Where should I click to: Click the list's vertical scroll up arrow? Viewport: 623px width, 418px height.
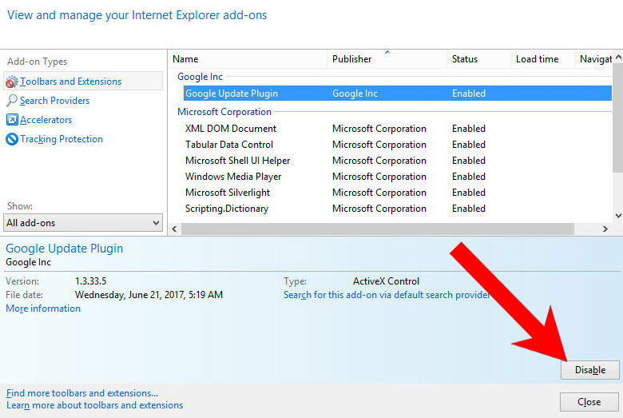point(618,58)
